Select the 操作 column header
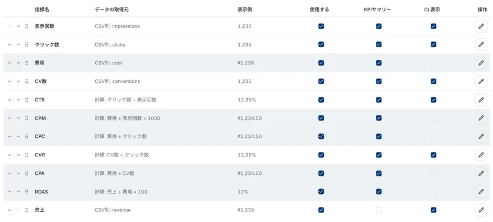 click(x=482, y=10)
